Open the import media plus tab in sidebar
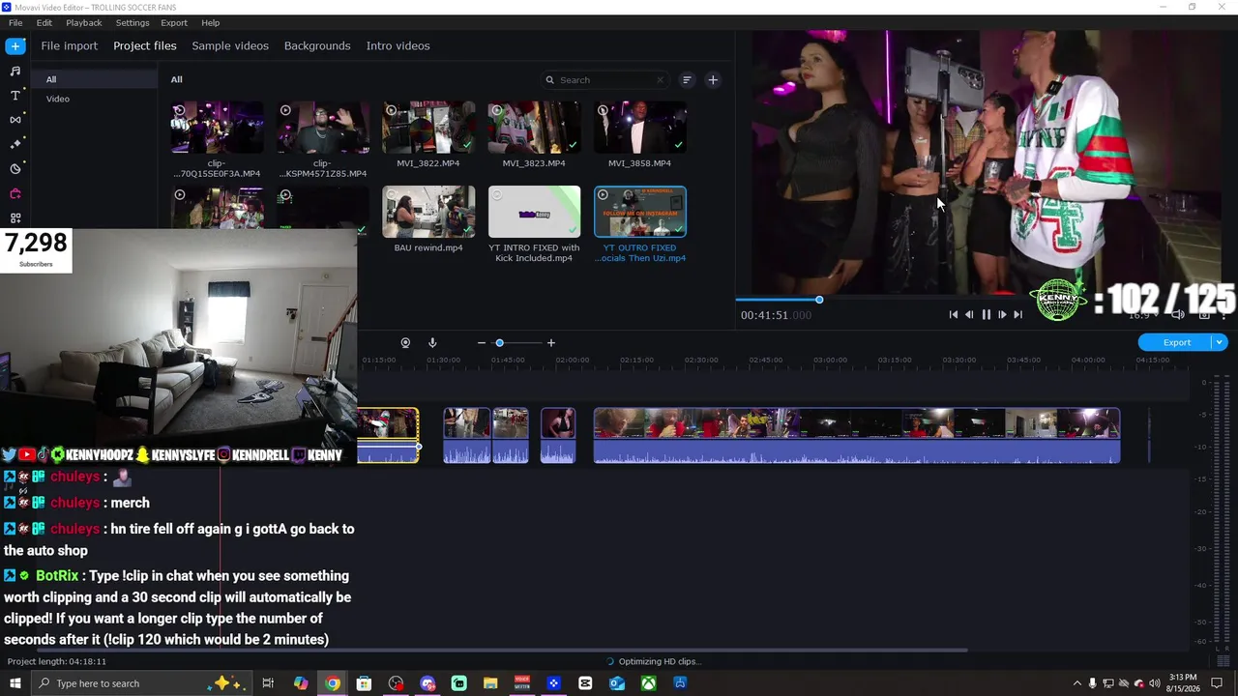This screenshot has width=1238, height=696. pyautogui.click(x=15, y=45)
